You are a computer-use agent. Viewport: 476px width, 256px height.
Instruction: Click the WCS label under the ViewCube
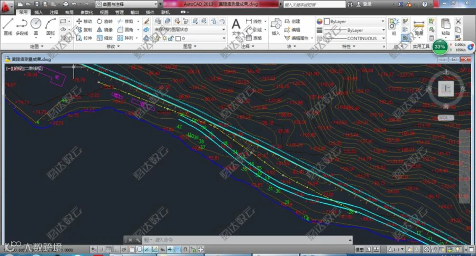(446, 118)
